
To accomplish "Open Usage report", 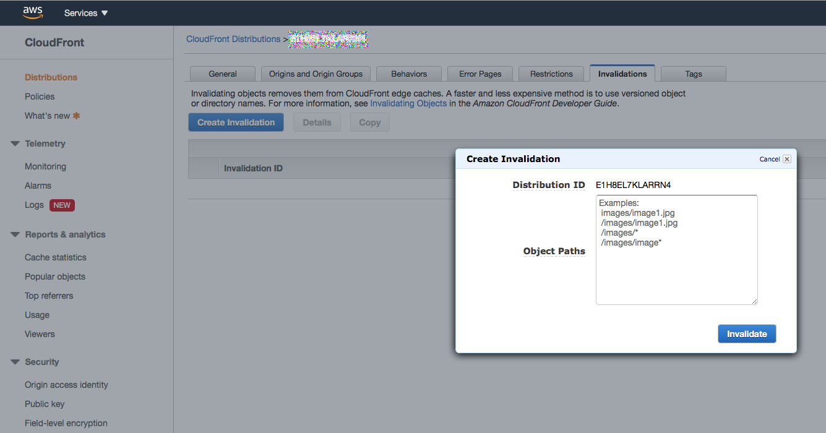I will click(x=37, y=315).
